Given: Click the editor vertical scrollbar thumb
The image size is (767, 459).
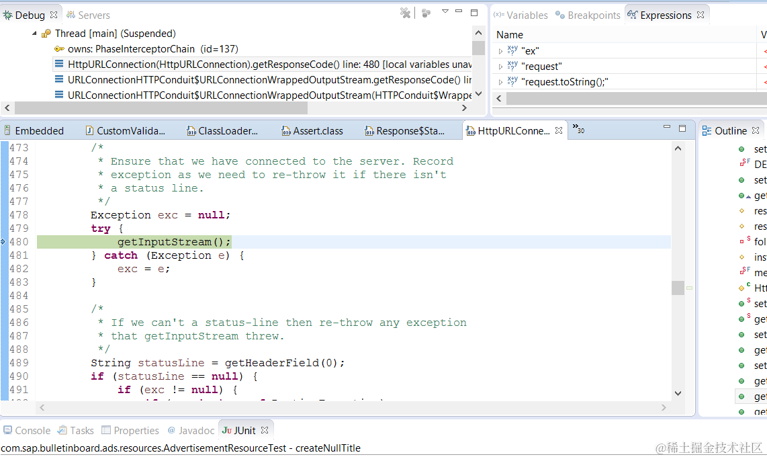Looking at the screenshot, I should coord(678,288).
